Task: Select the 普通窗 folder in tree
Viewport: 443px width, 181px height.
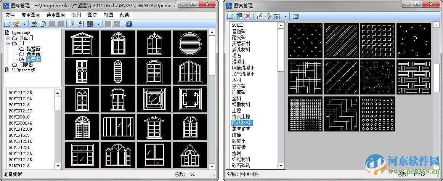Action: click(33, 54)
